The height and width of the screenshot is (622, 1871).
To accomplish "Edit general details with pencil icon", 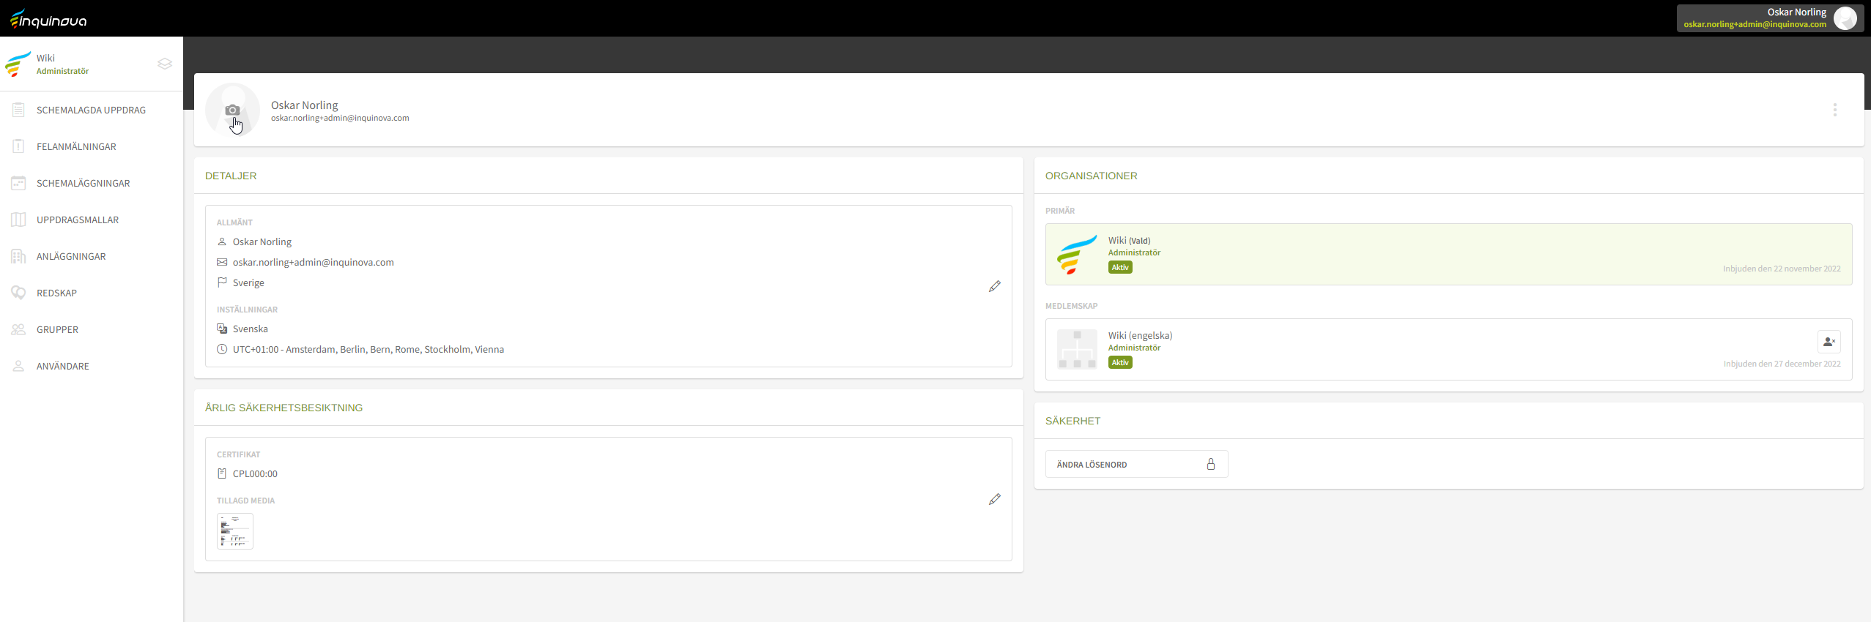I will pyautogui.click(x=994, y=286).
